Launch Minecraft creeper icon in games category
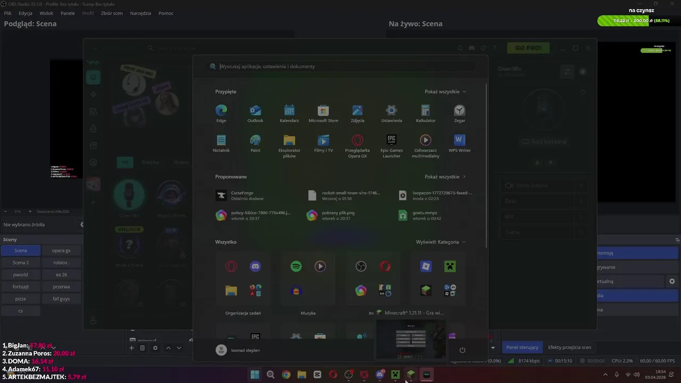The height and width of the screenshot is (383, 681). point(450,267)
